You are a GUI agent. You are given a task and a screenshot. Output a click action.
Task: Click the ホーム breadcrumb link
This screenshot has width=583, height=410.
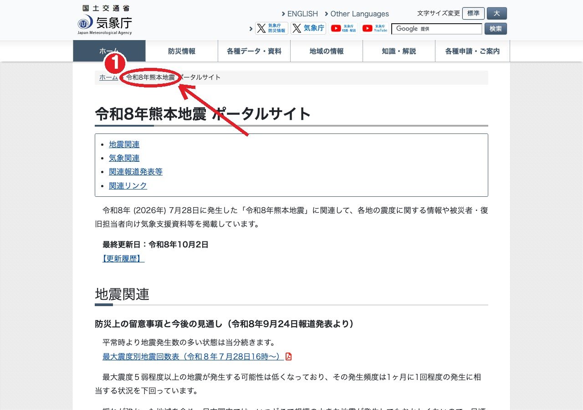(108, 77)
